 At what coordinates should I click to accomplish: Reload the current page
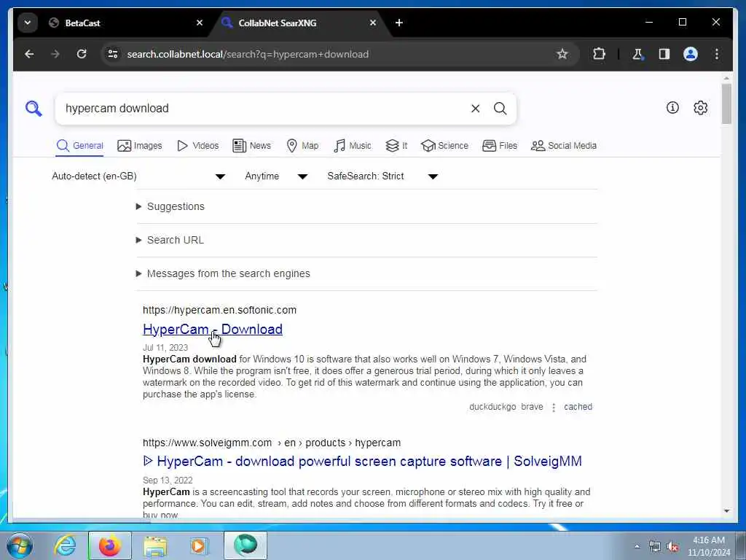pyautogui.click(x=82, y=54)
